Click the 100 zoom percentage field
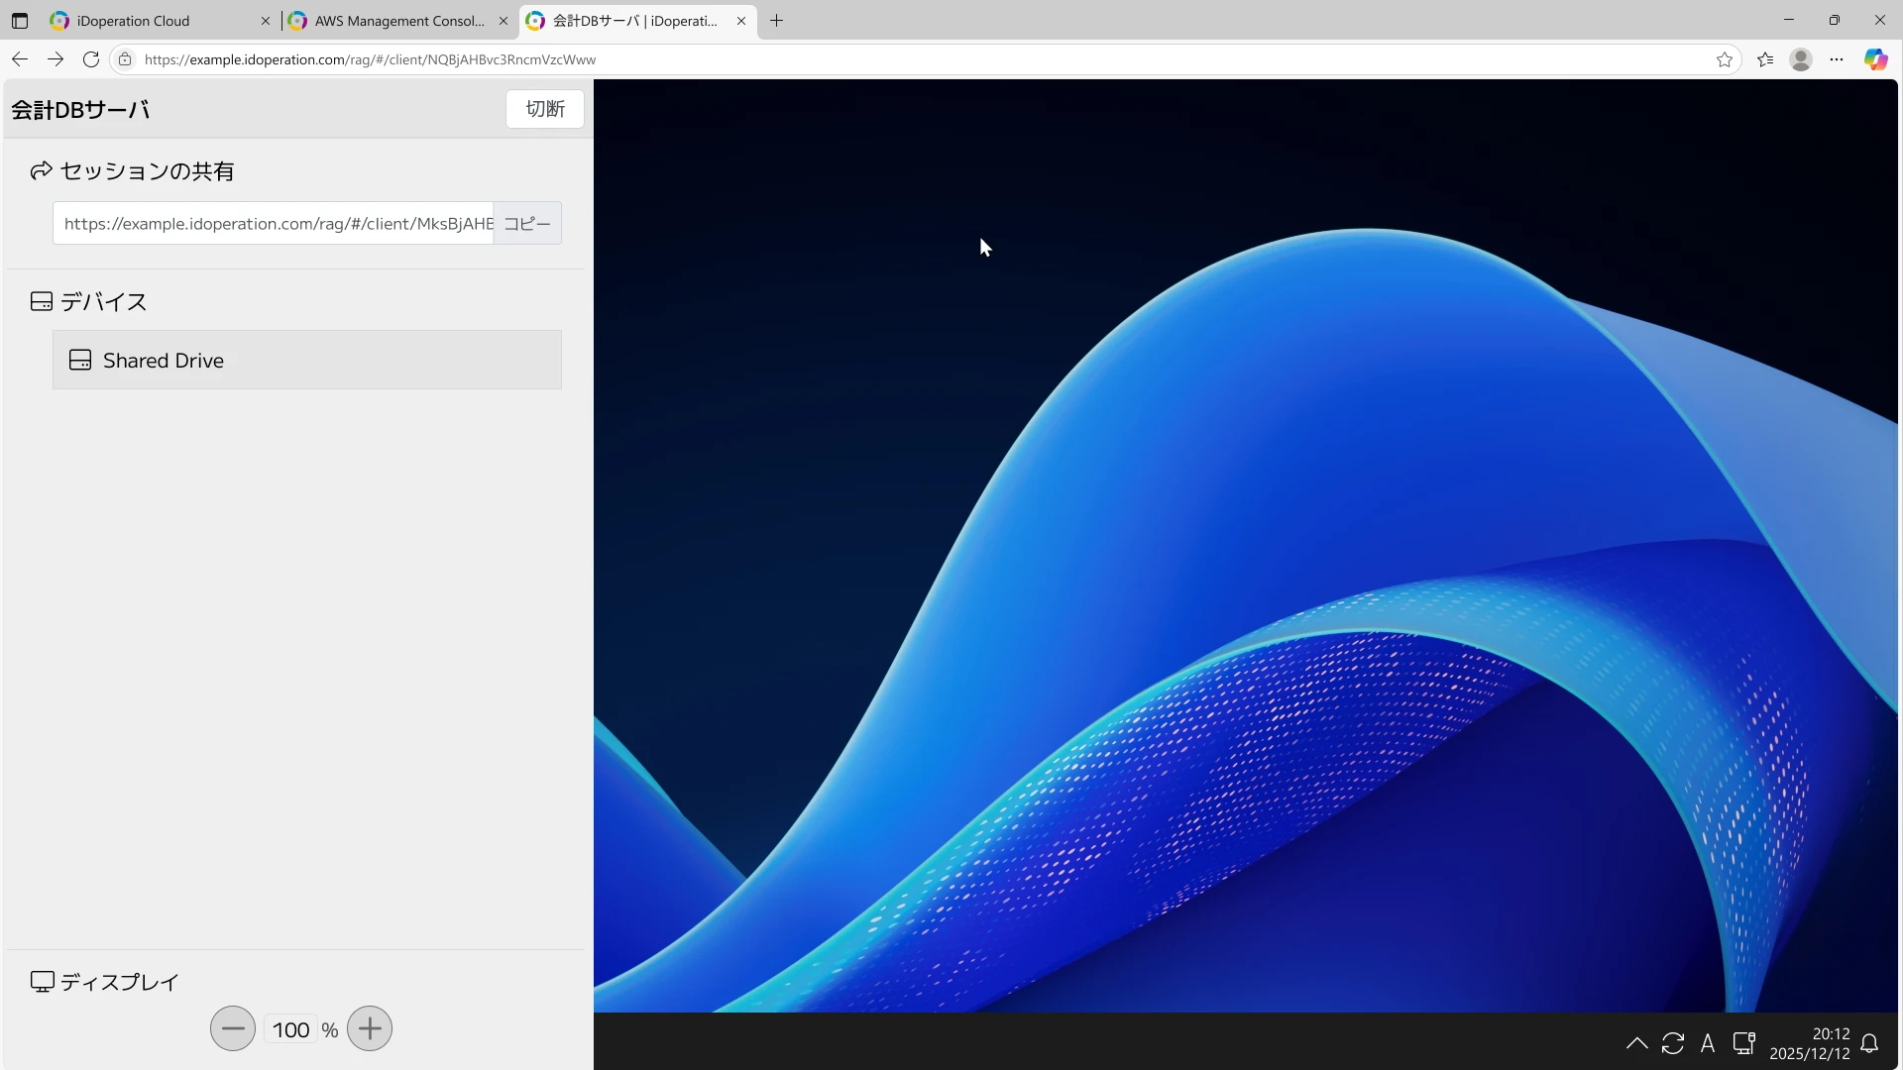 pos(290,1030)
